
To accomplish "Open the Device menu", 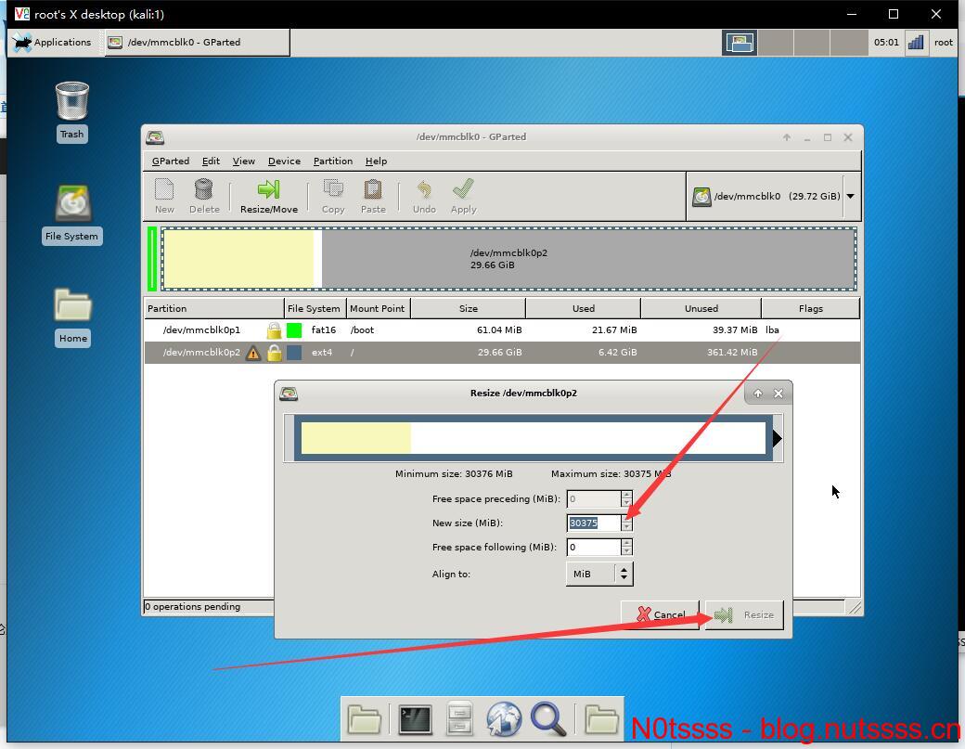I will [x=284, y=161].
